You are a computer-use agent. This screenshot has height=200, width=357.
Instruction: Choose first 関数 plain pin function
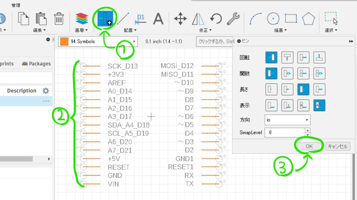pos(271,73)
